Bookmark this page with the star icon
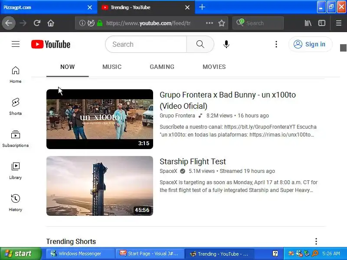This screenshot has width=347, height=260. click(222, 23)
